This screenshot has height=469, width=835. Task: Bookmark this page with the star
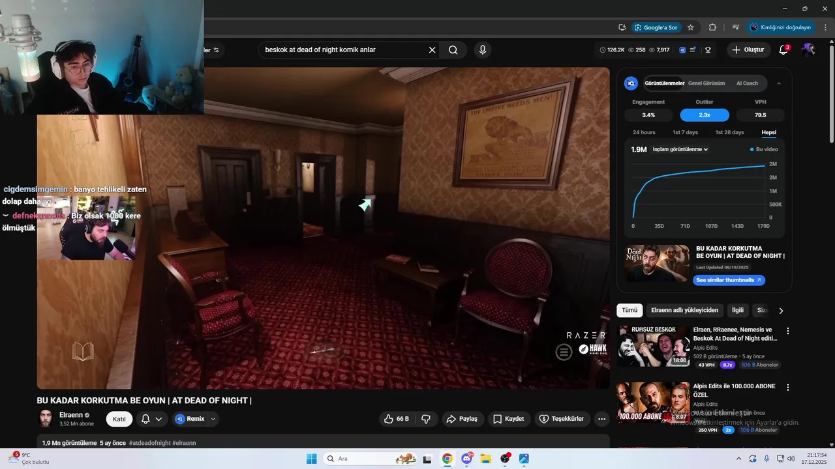[x=691, y=27]
